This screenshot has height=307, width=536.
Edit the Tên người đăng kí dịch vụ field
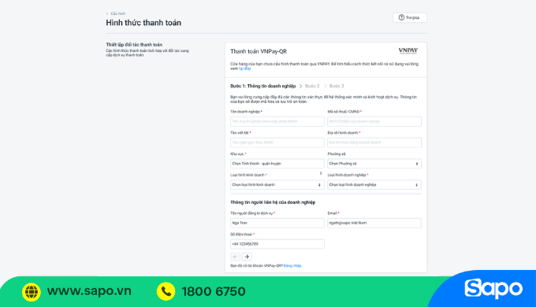[277, 223]
